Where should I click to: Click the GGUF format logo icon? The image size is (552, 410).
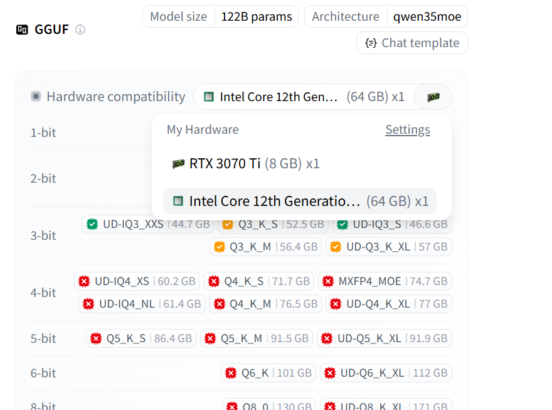pos(23,30)
